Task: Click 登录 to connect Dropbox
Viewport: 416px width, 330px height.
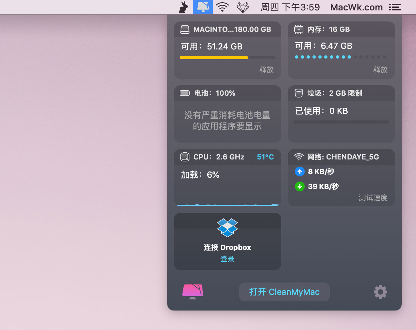Action: tap(227, 259)
